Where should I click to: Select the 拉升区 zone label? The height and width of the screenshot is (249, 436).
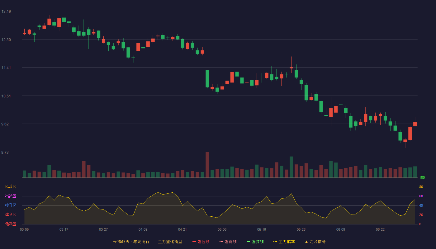click(11, 205)
